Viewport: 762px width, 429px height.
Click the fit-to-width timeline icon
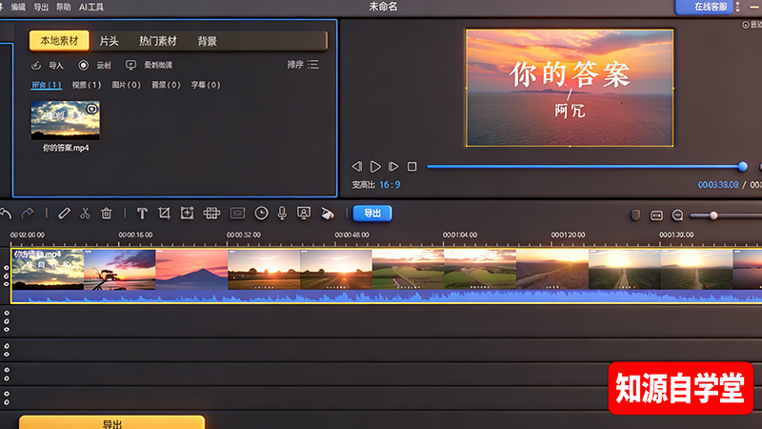656,215
